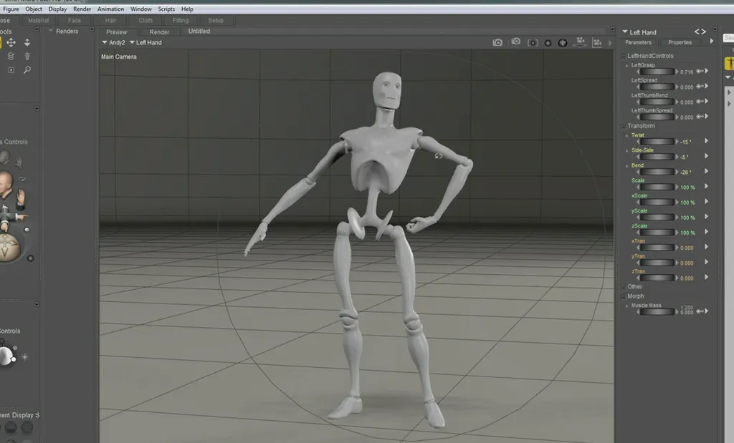Image resolution: width=734 pixels, height=443 pixels.
Task: Open the Animation menu
Action: [110, 9]
